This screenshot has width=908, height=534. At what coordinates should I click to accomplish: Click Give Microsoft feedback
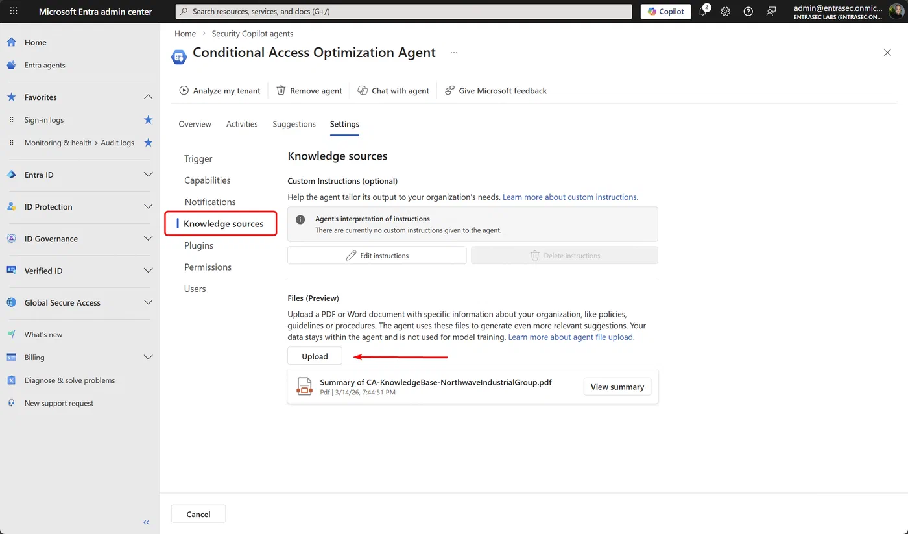(496, 91)
